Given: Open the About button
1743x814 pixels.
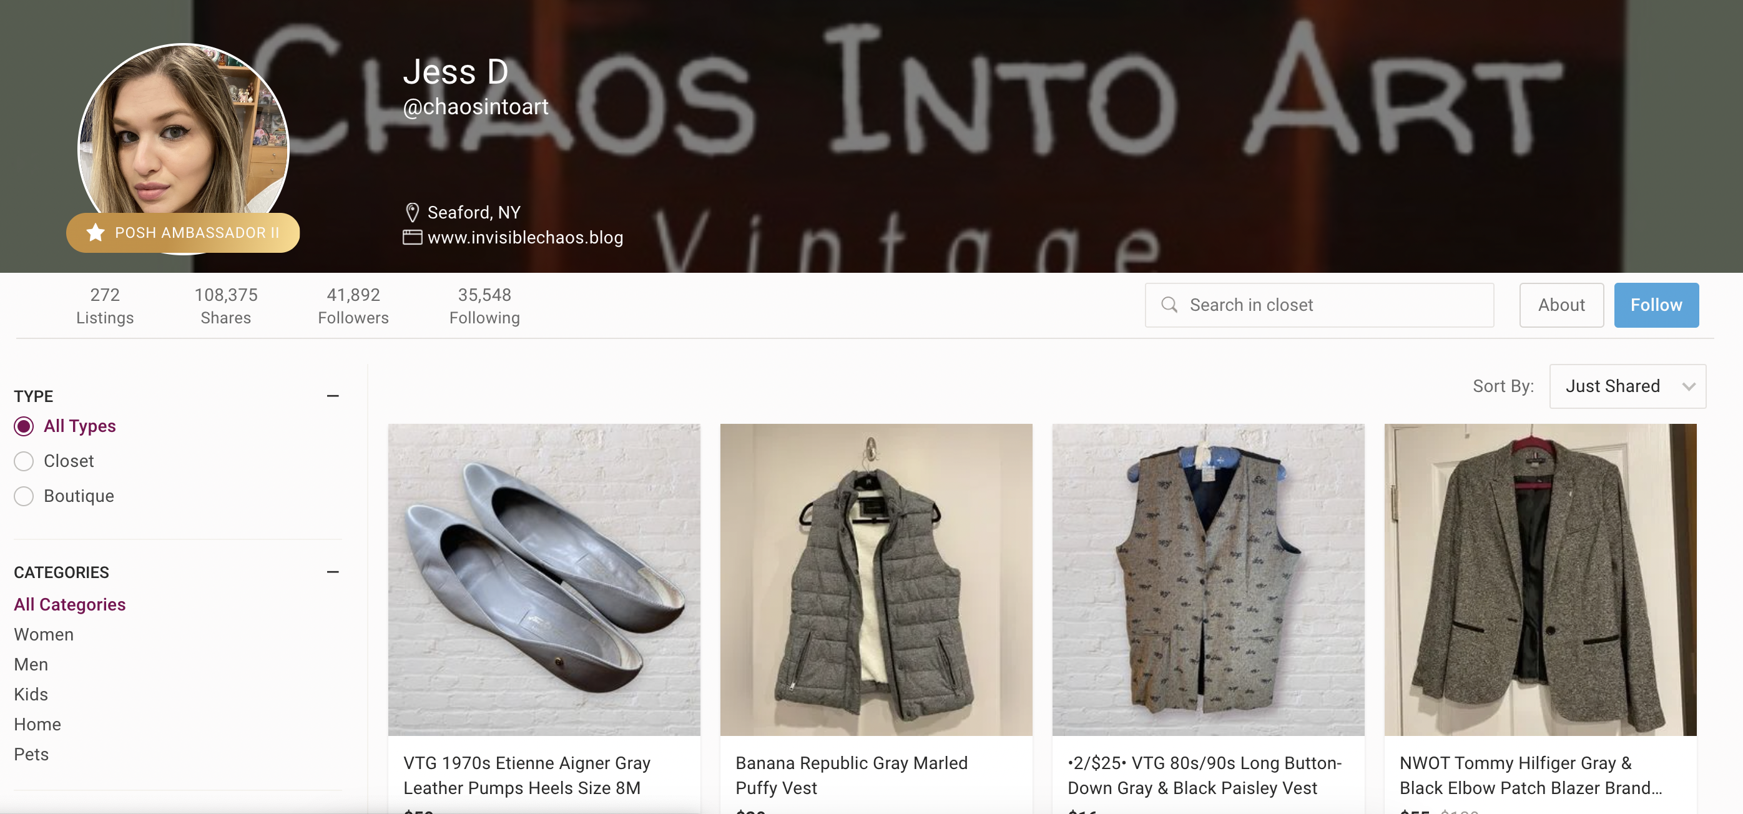Looking at the screenshot, I should pyautogui.click(x=1561, y=305).
